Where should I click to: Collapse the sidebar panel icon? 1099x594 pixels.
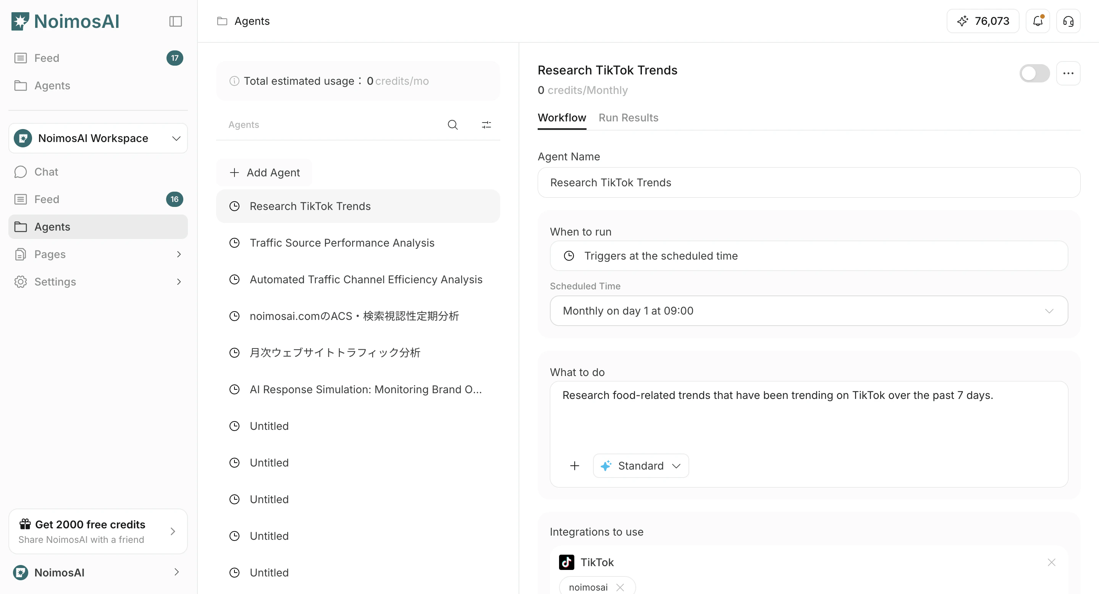tap(175, 21)
